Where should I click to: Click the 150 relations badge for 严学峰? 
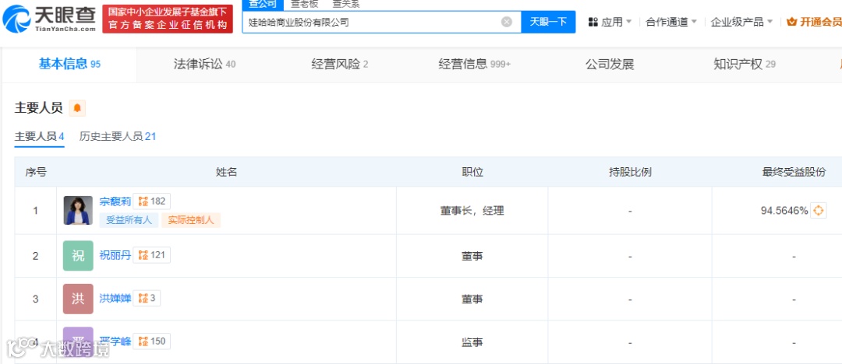(152, 341)
